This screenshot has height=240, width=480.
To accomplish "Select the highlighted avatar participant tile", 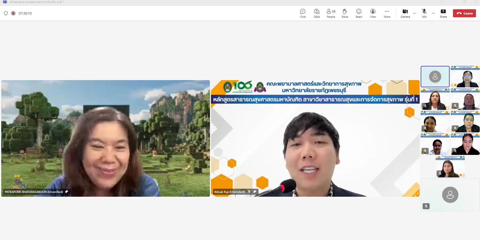I will point(435,77).
